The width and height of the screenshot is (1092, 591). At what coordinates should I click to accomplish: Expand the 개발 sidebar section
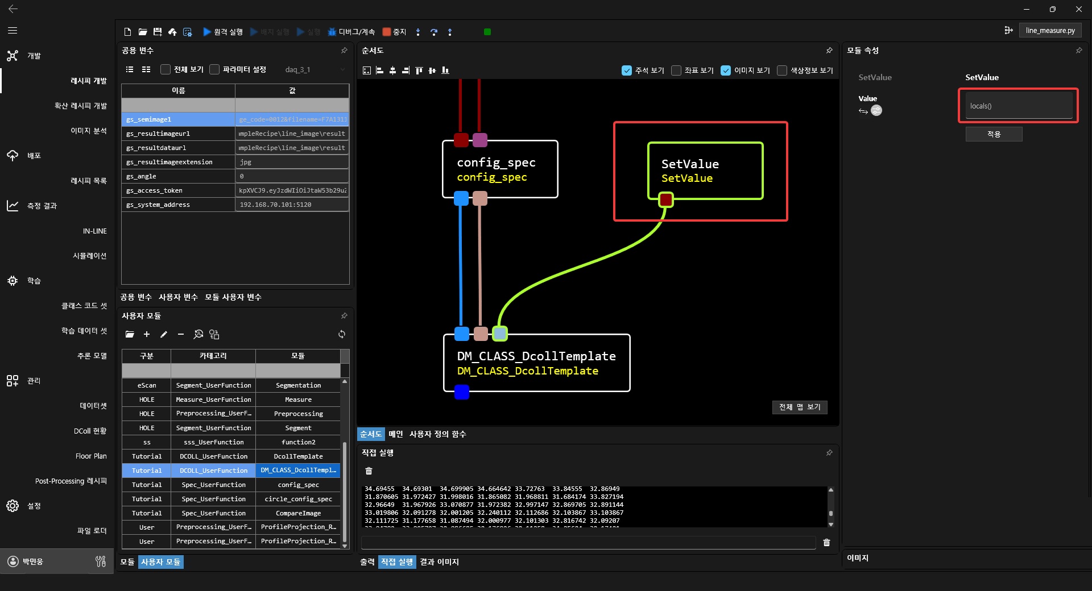pos(34,56)
